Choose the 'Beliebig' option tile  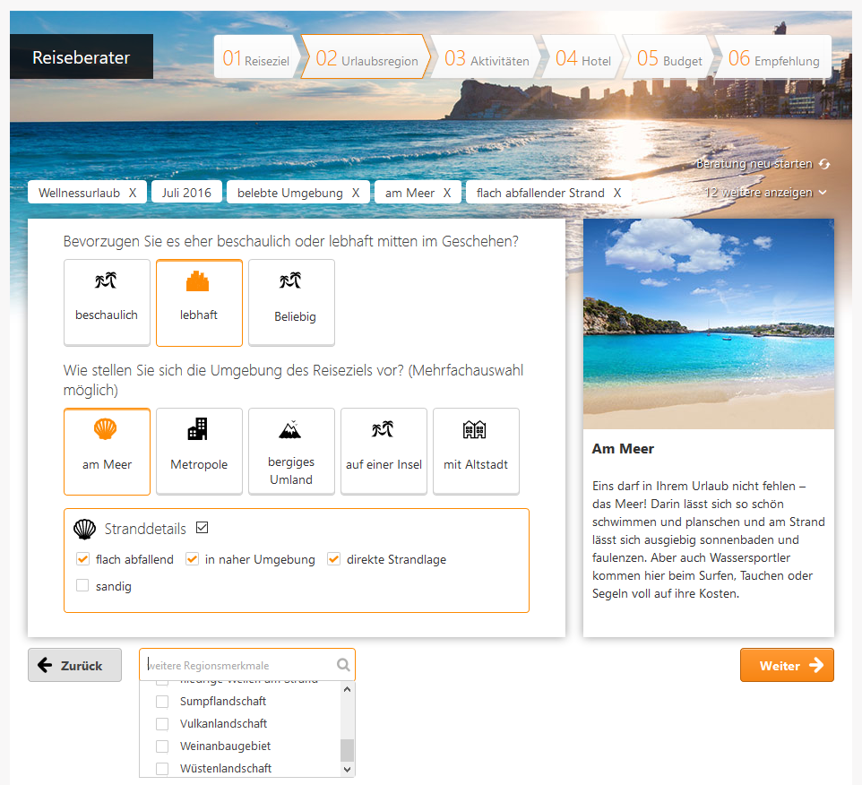291,302
